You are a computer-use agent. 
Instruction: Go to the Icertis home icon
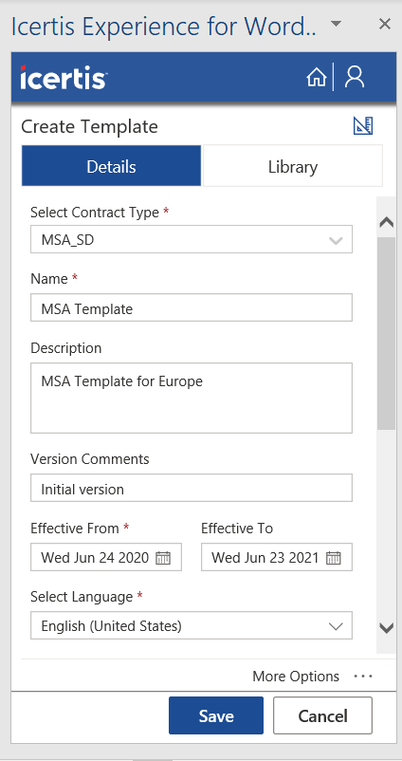click(x=316, y=77)
